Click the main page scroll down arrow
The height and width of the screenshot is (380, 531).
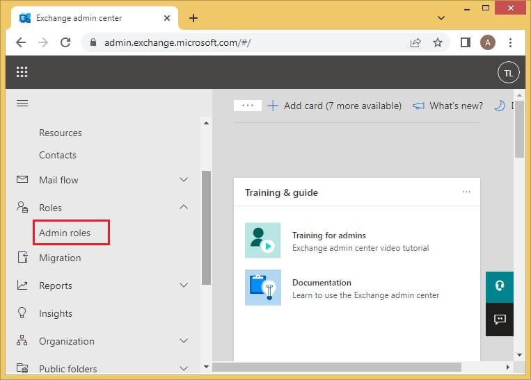(519, 355)
